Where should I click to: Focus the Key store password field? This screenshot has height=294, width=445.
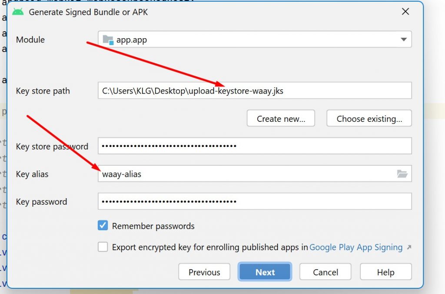coord(254,146)
